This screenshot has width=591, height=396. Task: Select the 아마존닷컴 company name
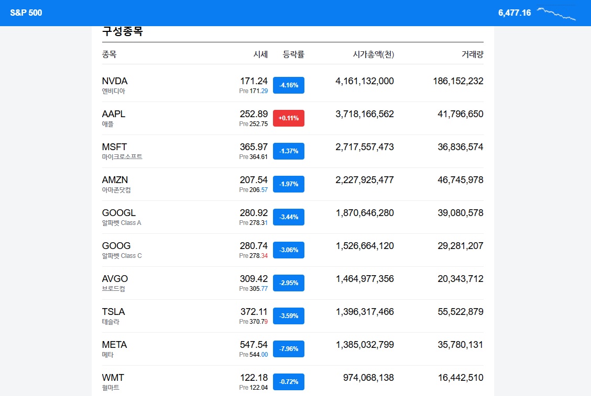tap(116, 190)
